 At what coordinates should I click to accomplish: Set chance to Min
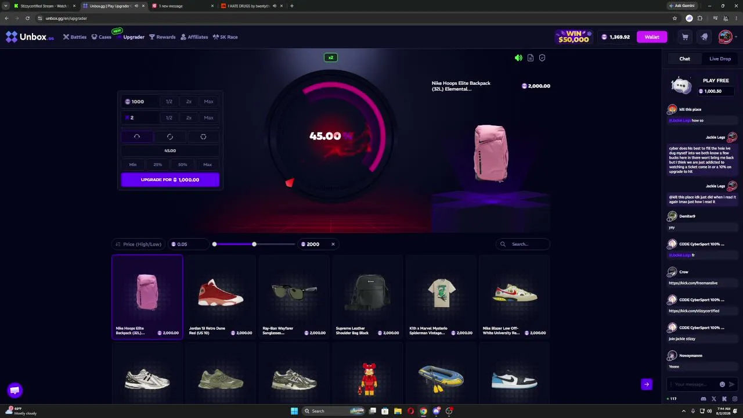(x=133, y=165)
